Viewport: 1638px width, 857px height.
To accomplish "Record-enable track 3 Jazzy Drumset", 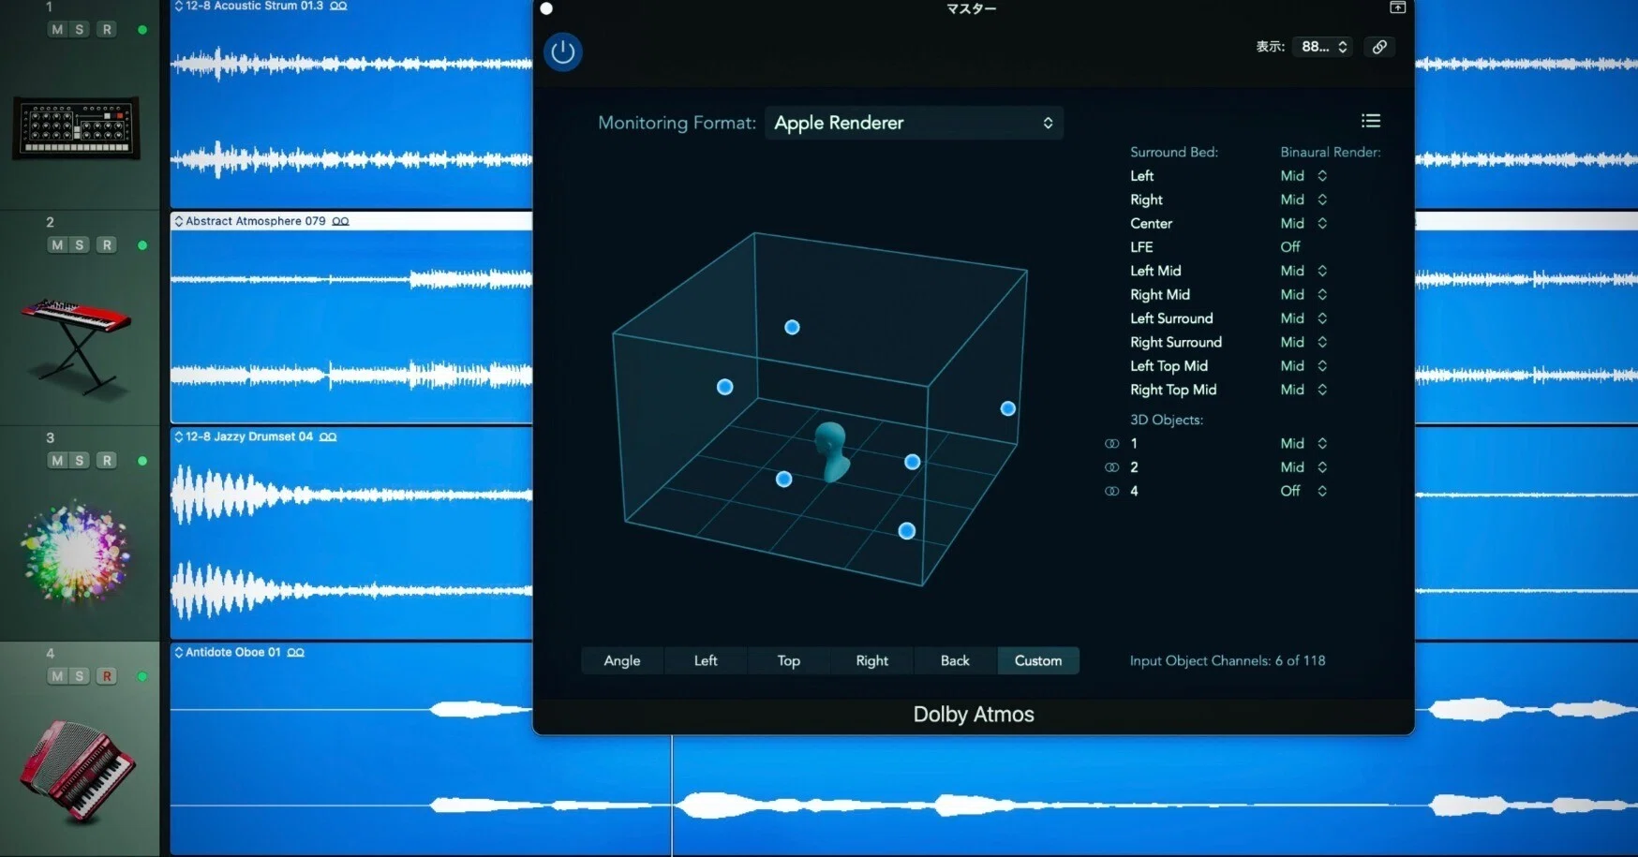I will [107, 461].
